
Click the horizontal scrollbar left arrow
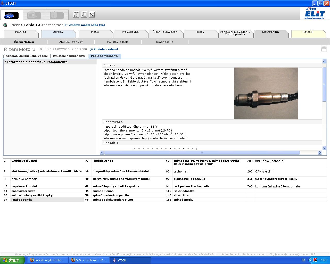(102, 153)
